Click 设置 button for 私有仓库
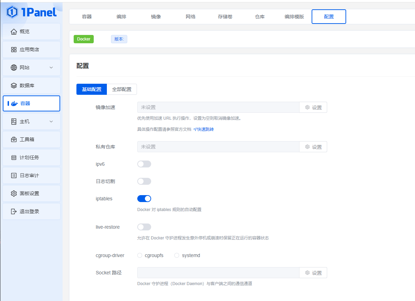The width and height of the screenshot is (415, 301). coord(313,147)
